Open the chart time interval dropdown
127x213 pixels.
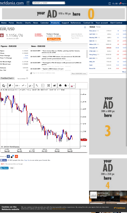(x=17, y=86)
